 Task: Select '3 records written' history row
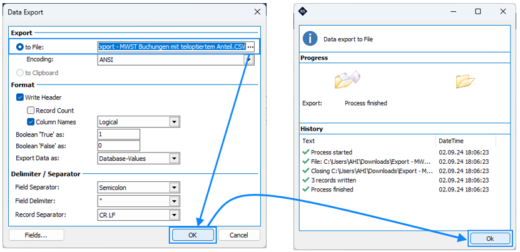pyautogui.click(x=395, y=180)
